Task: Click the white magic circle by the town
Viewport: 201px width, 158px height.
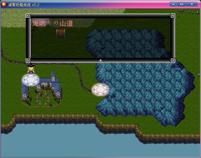Action: click(30, 80)
